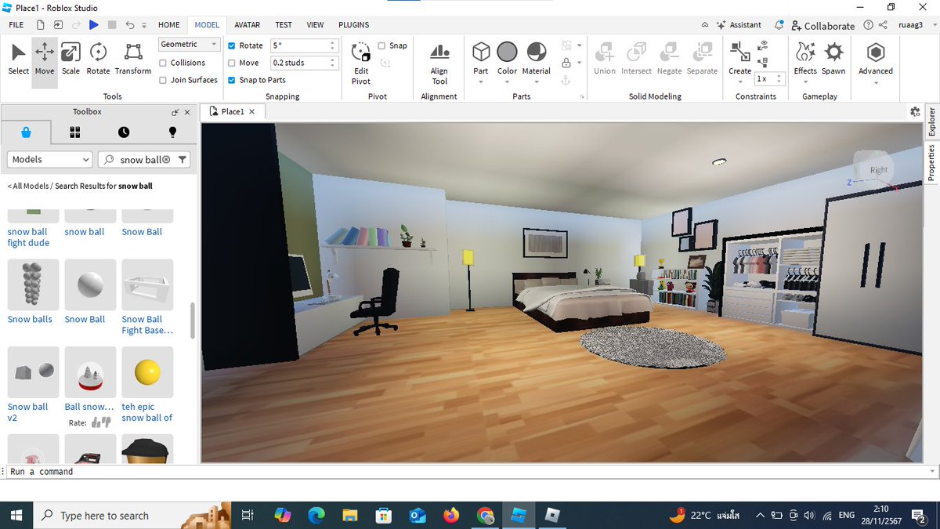This screenshot has height=529, width=940.
Task: Uncheck Snap to Parts
Action: (232, 80)
